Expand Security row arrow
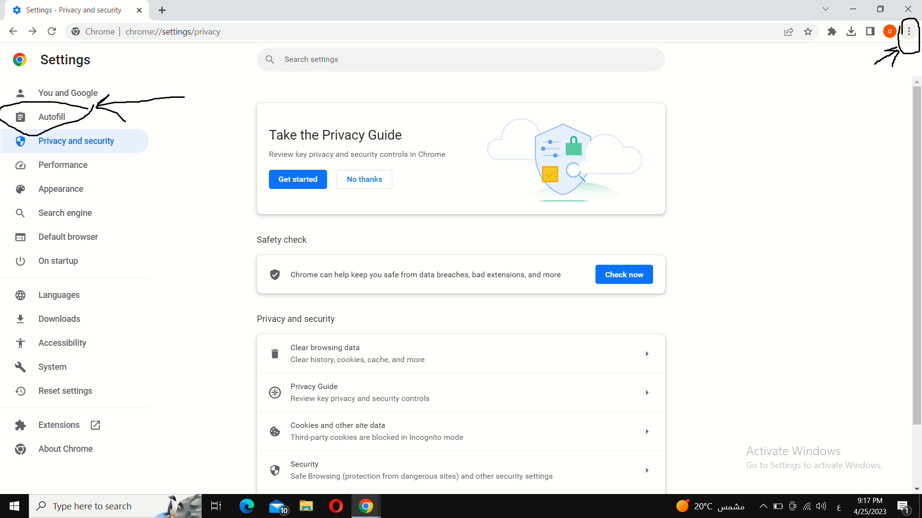 (647, 470)
